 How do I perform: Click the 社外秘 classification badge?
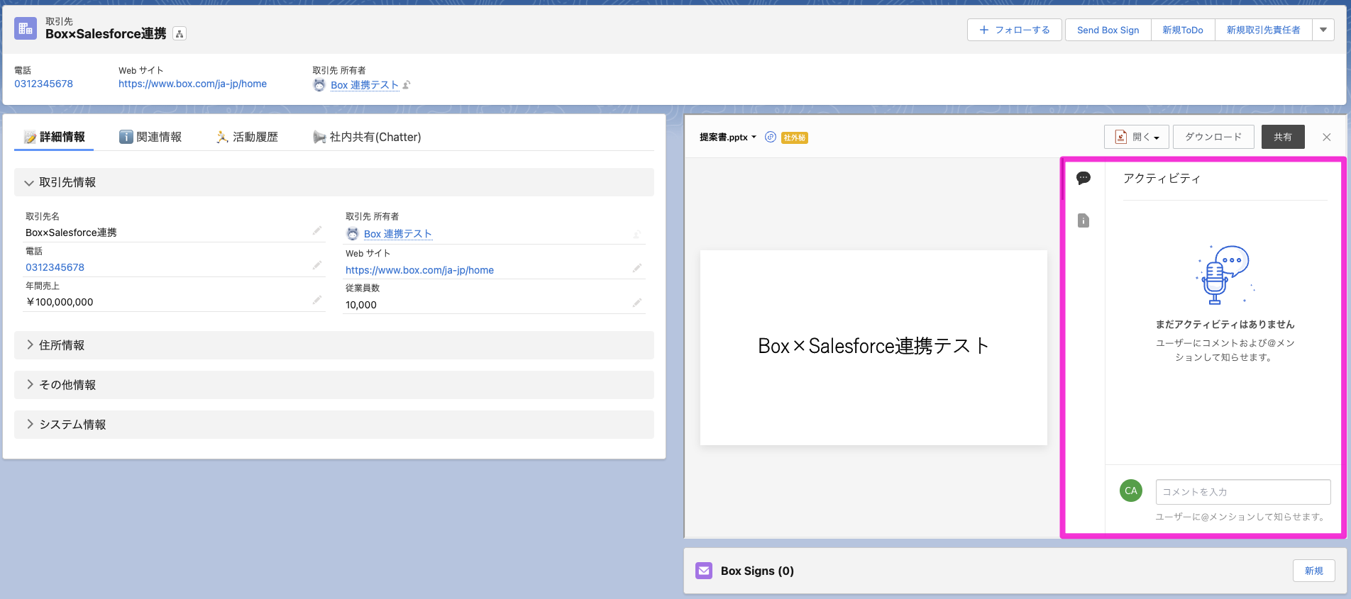coord(795,138)
